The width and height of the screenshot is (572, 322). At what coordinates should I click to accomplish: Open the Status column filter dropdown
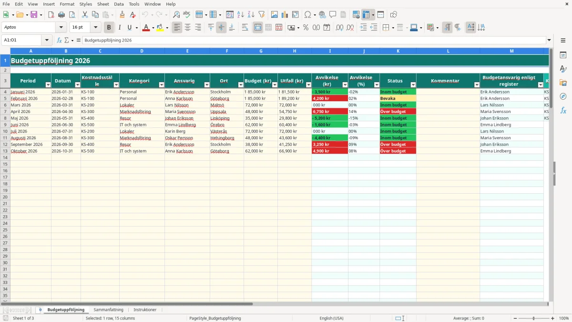(413, 85)
